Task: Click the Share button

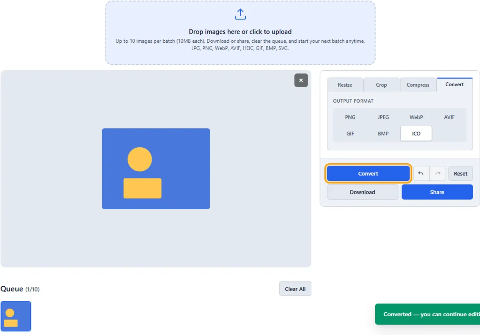Action: 437,192
